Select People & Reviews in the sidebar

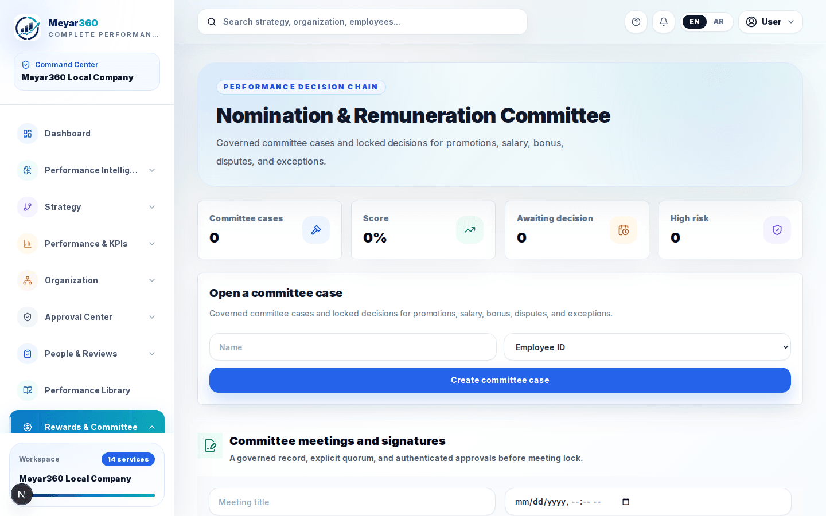[87, 354]
